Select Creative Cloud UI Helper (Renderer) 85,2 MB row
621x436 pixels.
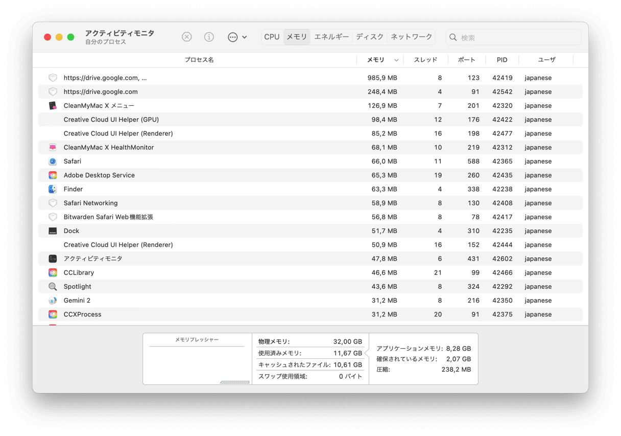(x=310, y=133)
